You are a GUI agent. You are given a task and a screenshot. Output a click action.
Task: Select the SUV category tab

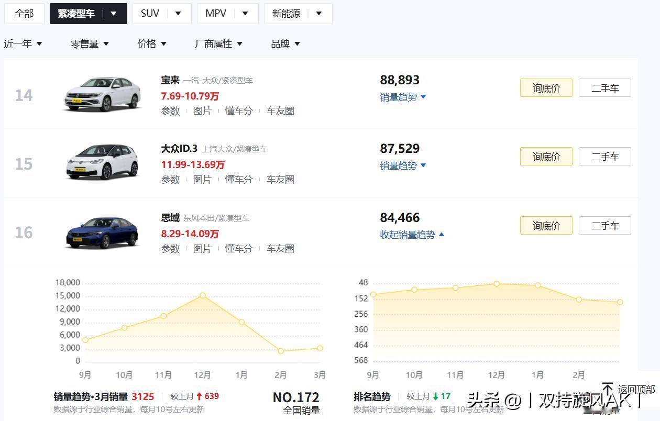point(150,14)
